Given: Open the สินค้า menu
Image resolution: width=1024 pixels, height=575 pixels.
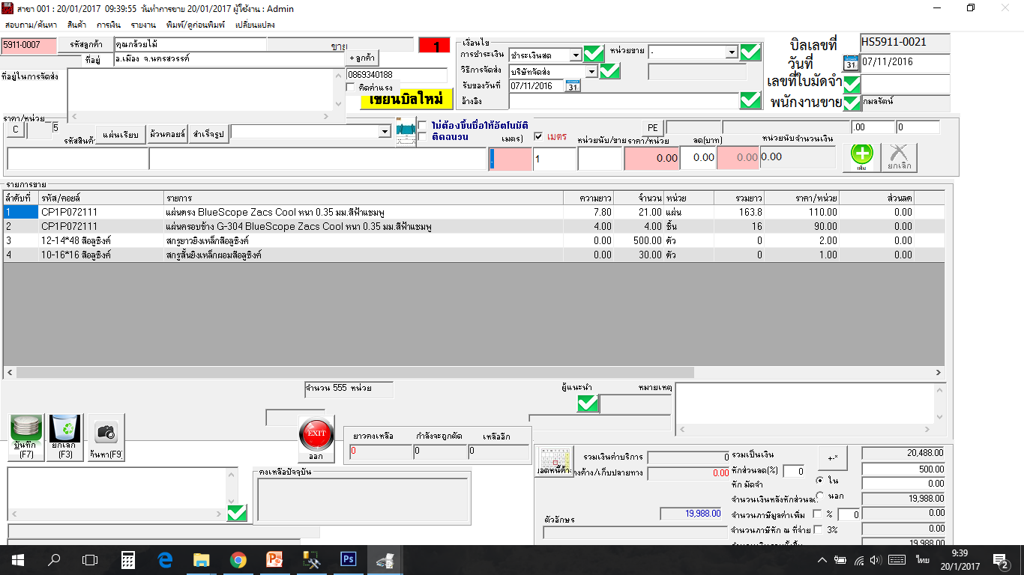Looking at the screenshot, I should 76,25.
